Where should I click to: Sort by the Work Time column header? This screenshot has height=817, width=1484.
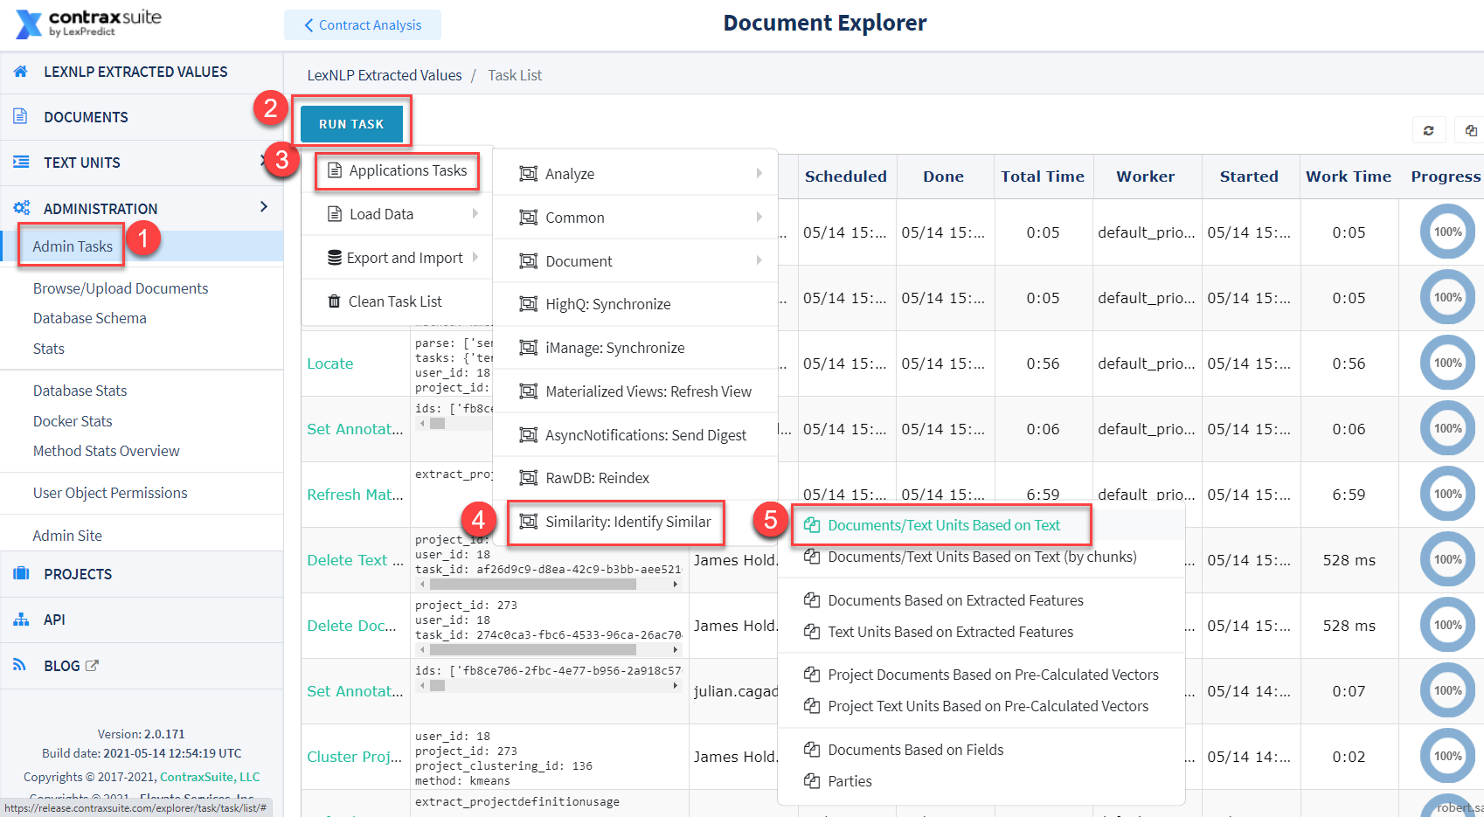(1349, 177)
